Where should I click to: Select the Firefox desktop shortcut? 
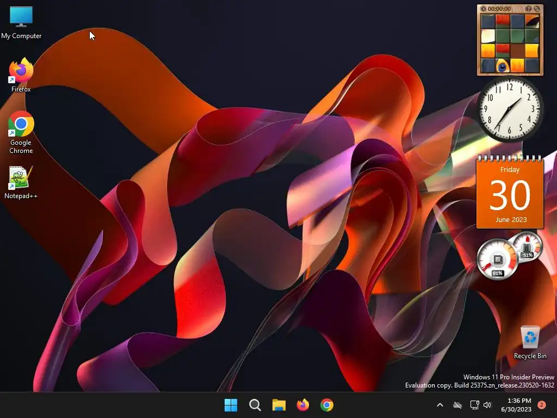point(21,75)
